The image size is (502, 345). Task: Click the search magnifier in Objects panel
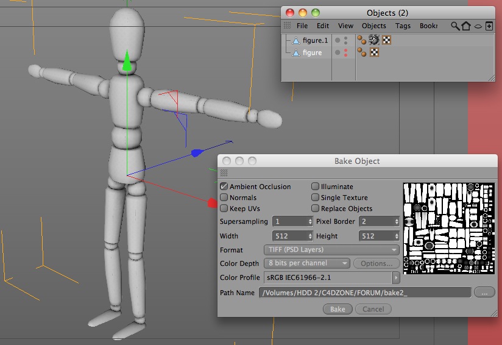pyautogui.click(x=455, y=26)
